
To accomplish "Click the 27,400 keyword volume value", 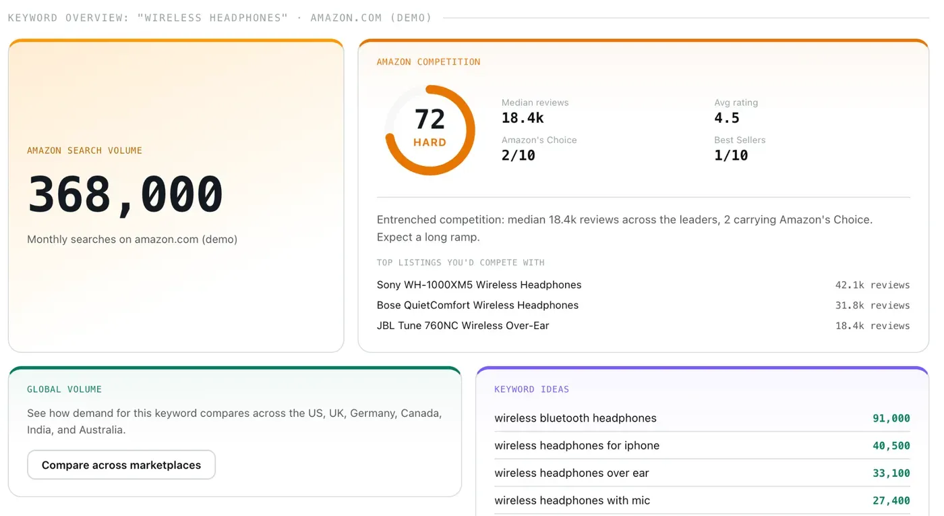I will click(x=891, y=500).
